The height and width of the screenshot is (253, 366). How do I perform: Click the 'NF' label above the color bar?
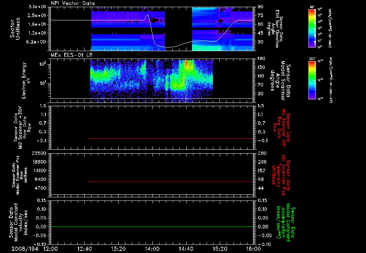coord(312,7)
